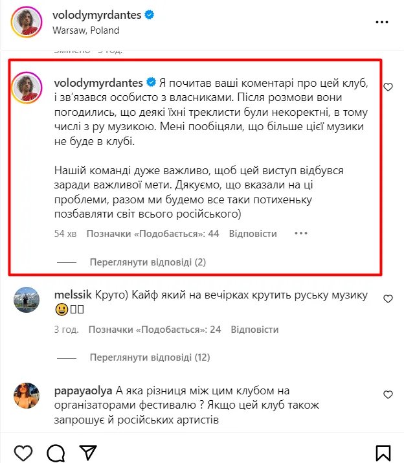Image resolution: width=404 pixels, height=463 pixels.
Task: View 44 likes on volodymyrdantes comment
Action: 153,234
